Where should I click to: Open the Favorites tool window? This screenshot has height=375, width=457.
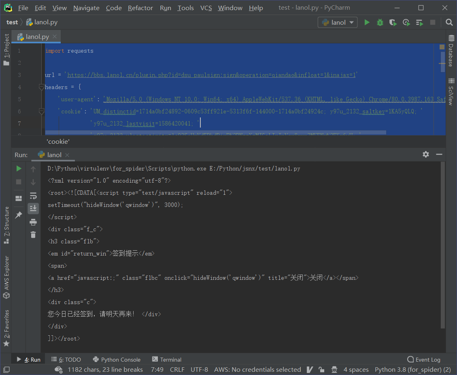(6, 328)
